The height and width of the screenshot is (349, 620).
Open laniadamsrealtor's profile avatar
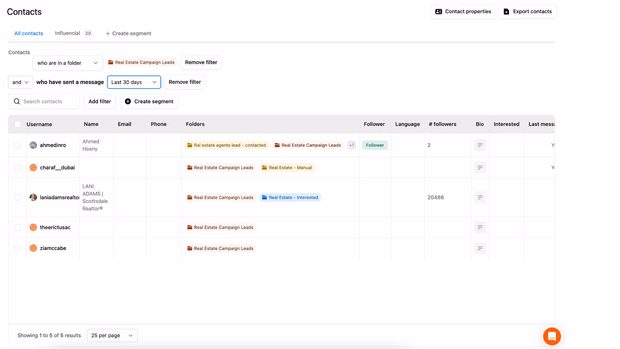pos(33,197)
